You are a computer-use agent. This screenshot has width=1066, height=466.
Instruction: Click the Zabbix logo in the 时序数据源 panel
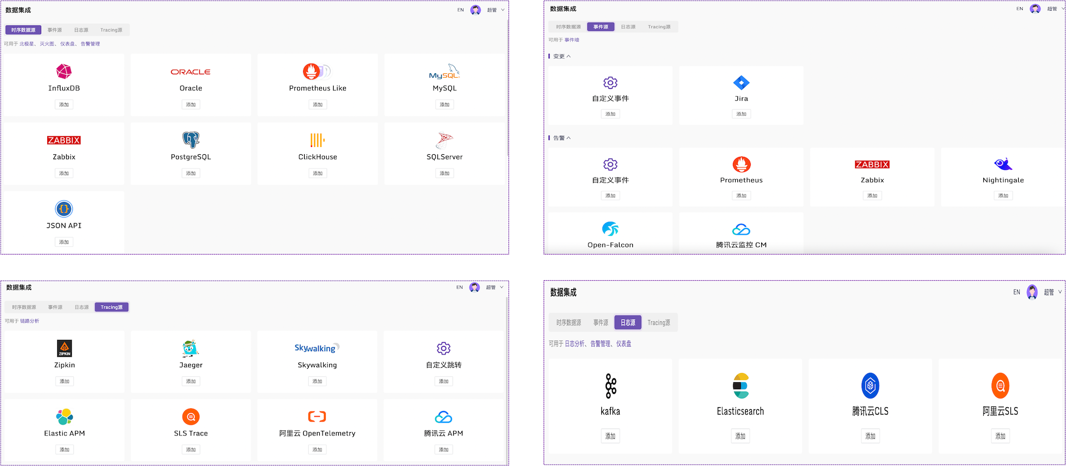coord(64,140)
